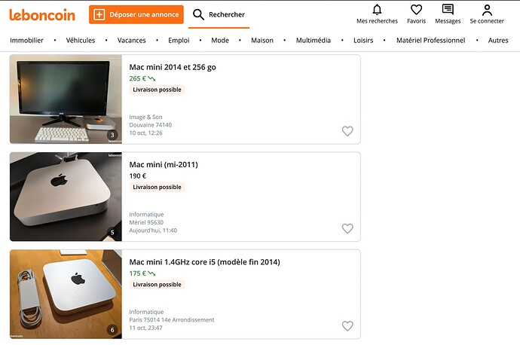Open Mac mini 2014 et 256 go title

click(x=173, y=67)
